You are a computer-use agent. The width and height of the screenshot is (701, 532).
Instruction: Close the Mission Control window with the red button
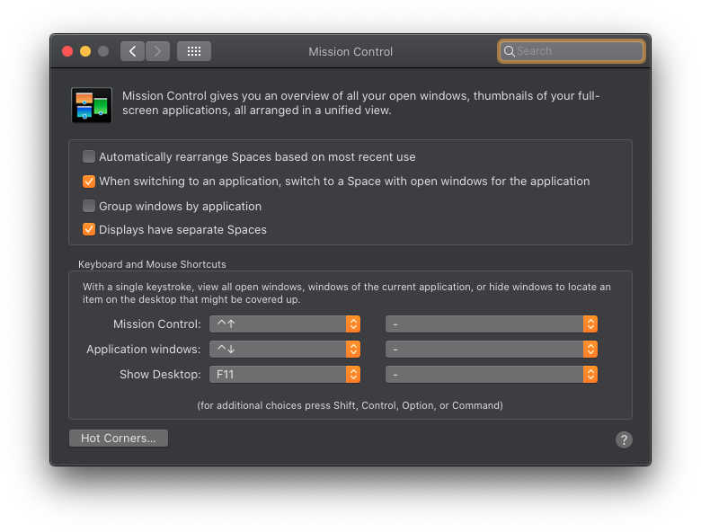[x=67, y=51]
